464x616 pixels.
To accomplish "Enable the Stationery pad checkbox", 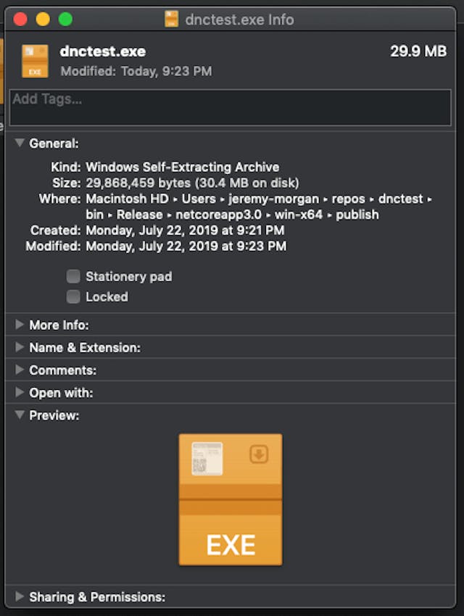I will tap(73, 276).
